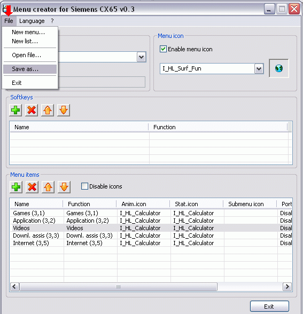Click the horizontal scrollbar right arrow
The width and height of the screenshot is (303, 314).
(x=287, y=287)
